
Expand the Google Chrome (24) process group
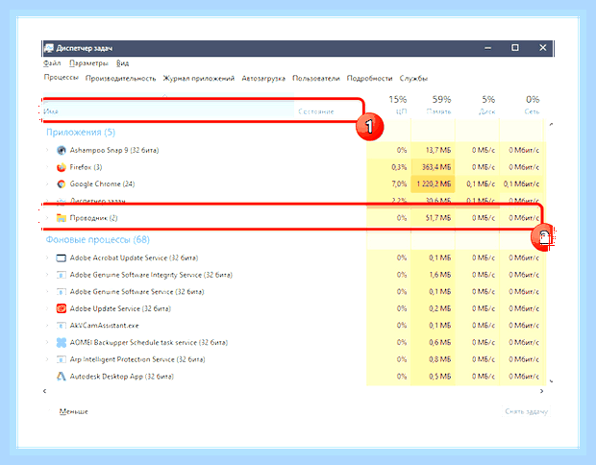tap(47, 184)
